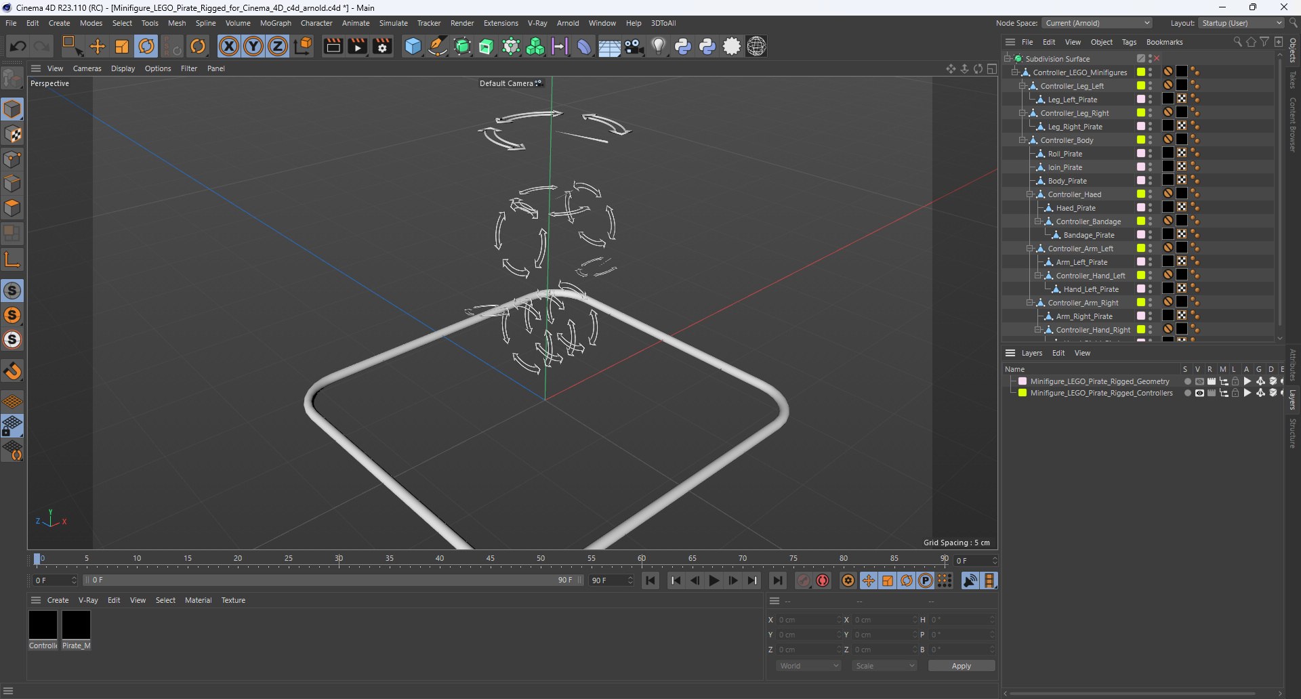
Task: Select the Move tool
Action: click(98, 46)
